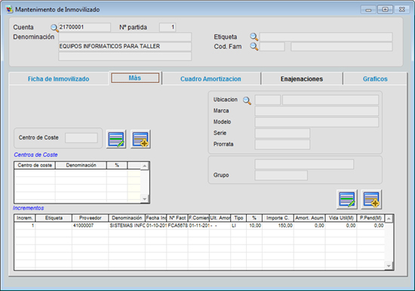Click Denominación header in Centros de Coste
Screen dimensions: 415x291
pos(81,165)
